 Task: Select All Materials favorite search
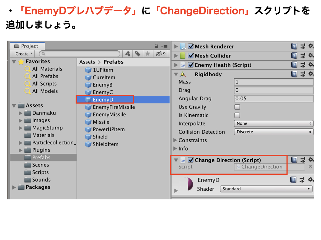tap(47, 69)
